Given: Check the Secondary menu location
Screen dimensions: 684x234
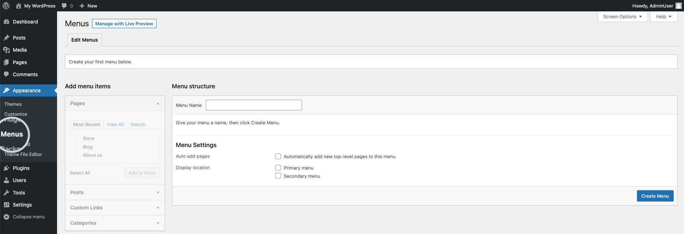Looking at the screenshot, I should click(x=278, y=176).
